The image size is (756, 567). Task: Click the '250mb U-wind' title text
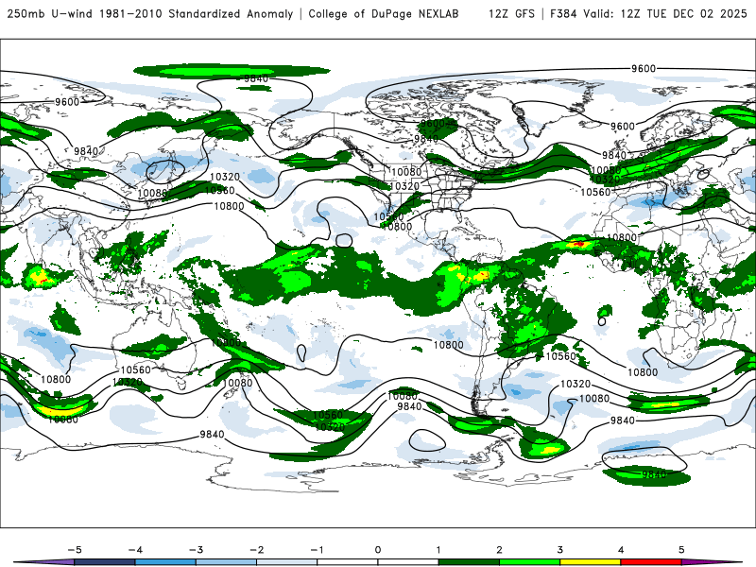[x=50, y=13]
